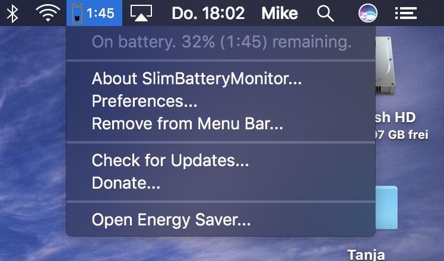Click the SlimBatteryMonitor battery icon
This screenshot has height=261, width=444.
(77, 13)
